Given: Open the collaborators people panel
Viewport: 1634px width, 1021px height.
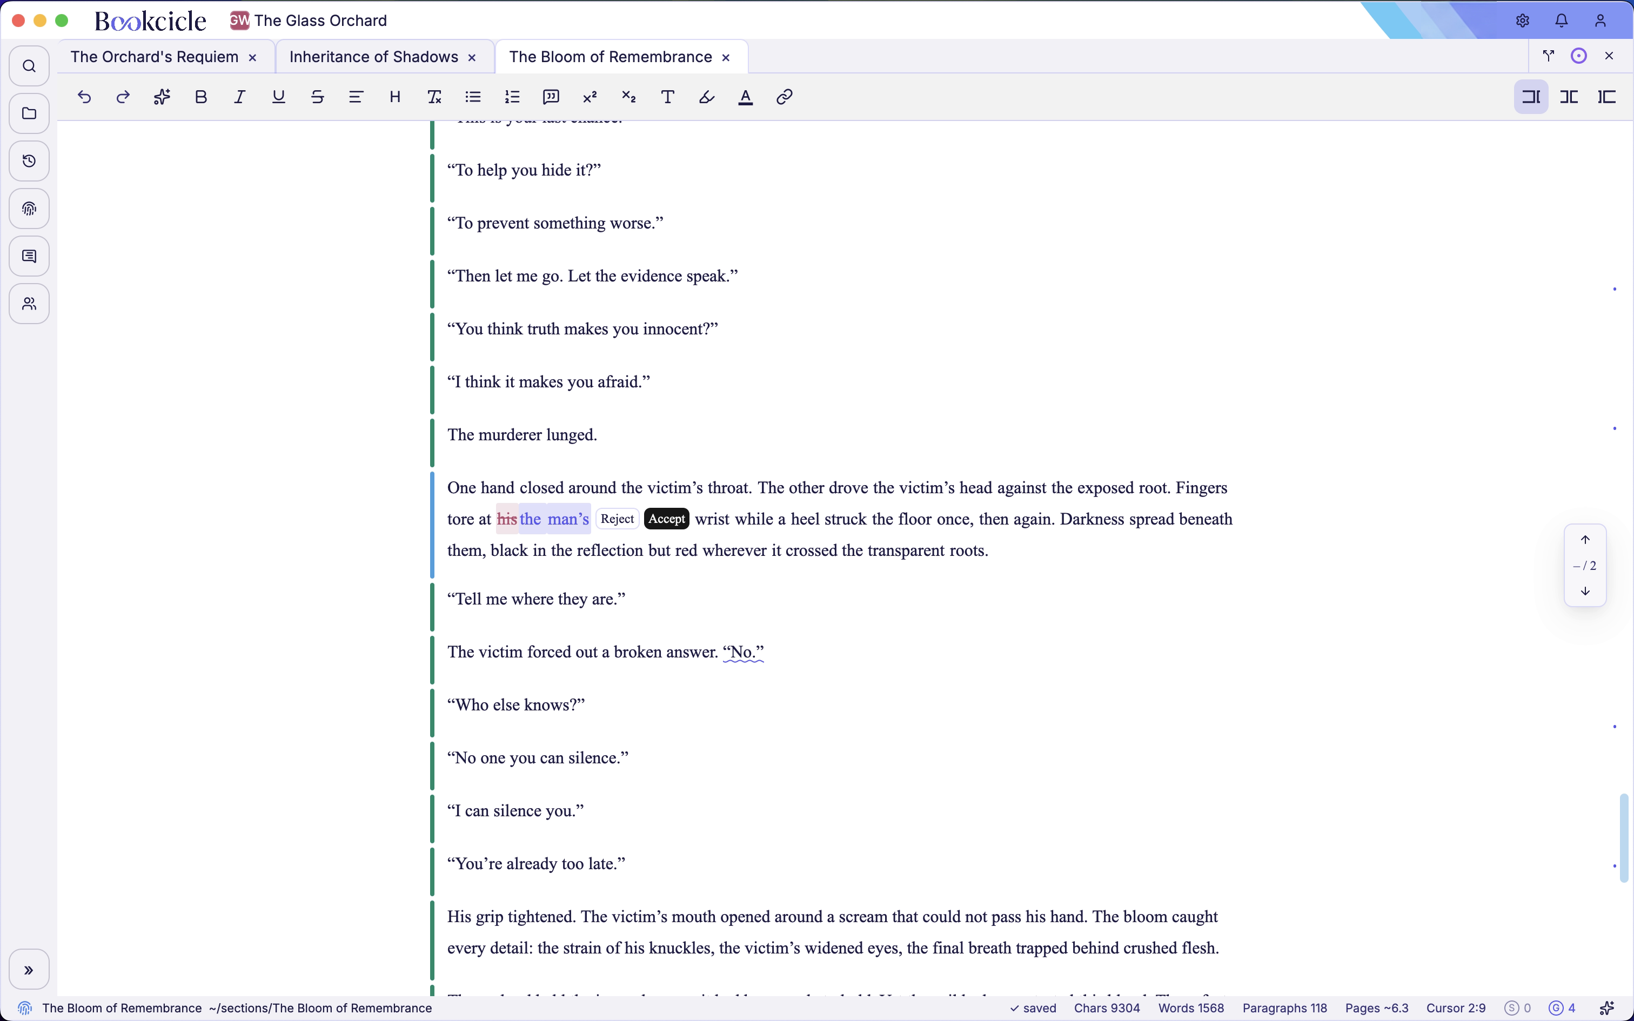Looking at the screenshot, I should pyautogui.click(x=29, y=304).
